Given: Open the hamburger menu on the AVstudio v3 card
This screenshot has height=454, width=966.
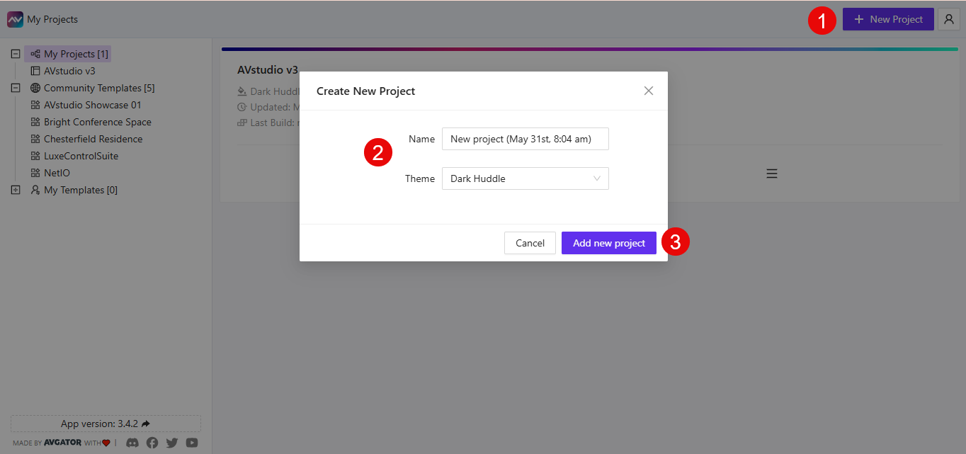Looking at the screenshot, I should tap(771, 173).
